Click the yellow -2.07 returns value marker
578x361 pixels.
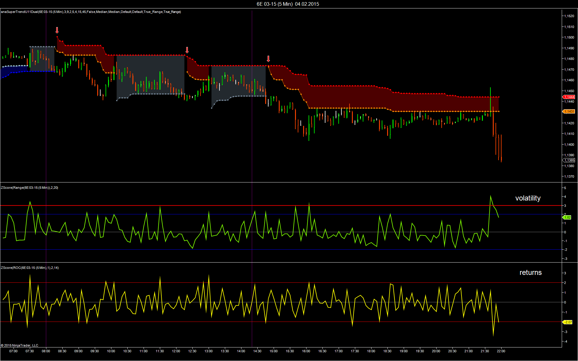(567, 322)
